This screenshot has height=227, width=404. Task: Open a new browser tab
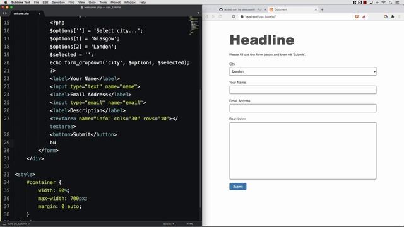click(322, 9)
